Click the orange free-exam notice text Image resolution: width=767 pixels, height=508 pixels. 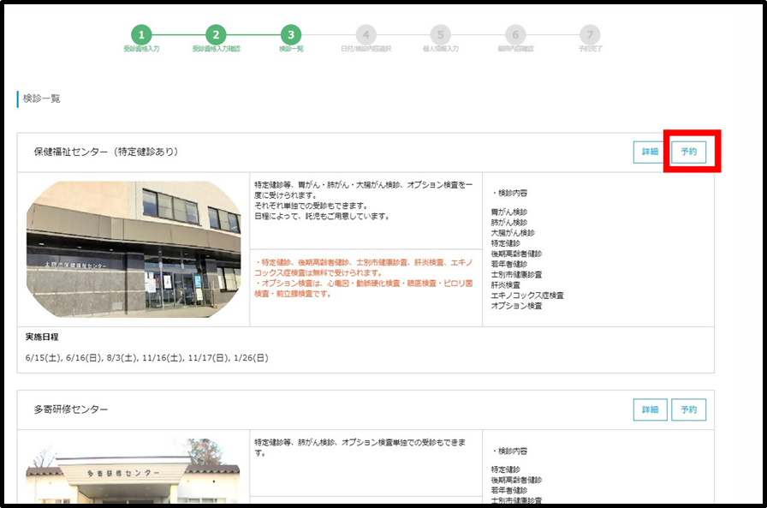click(364, 278)
